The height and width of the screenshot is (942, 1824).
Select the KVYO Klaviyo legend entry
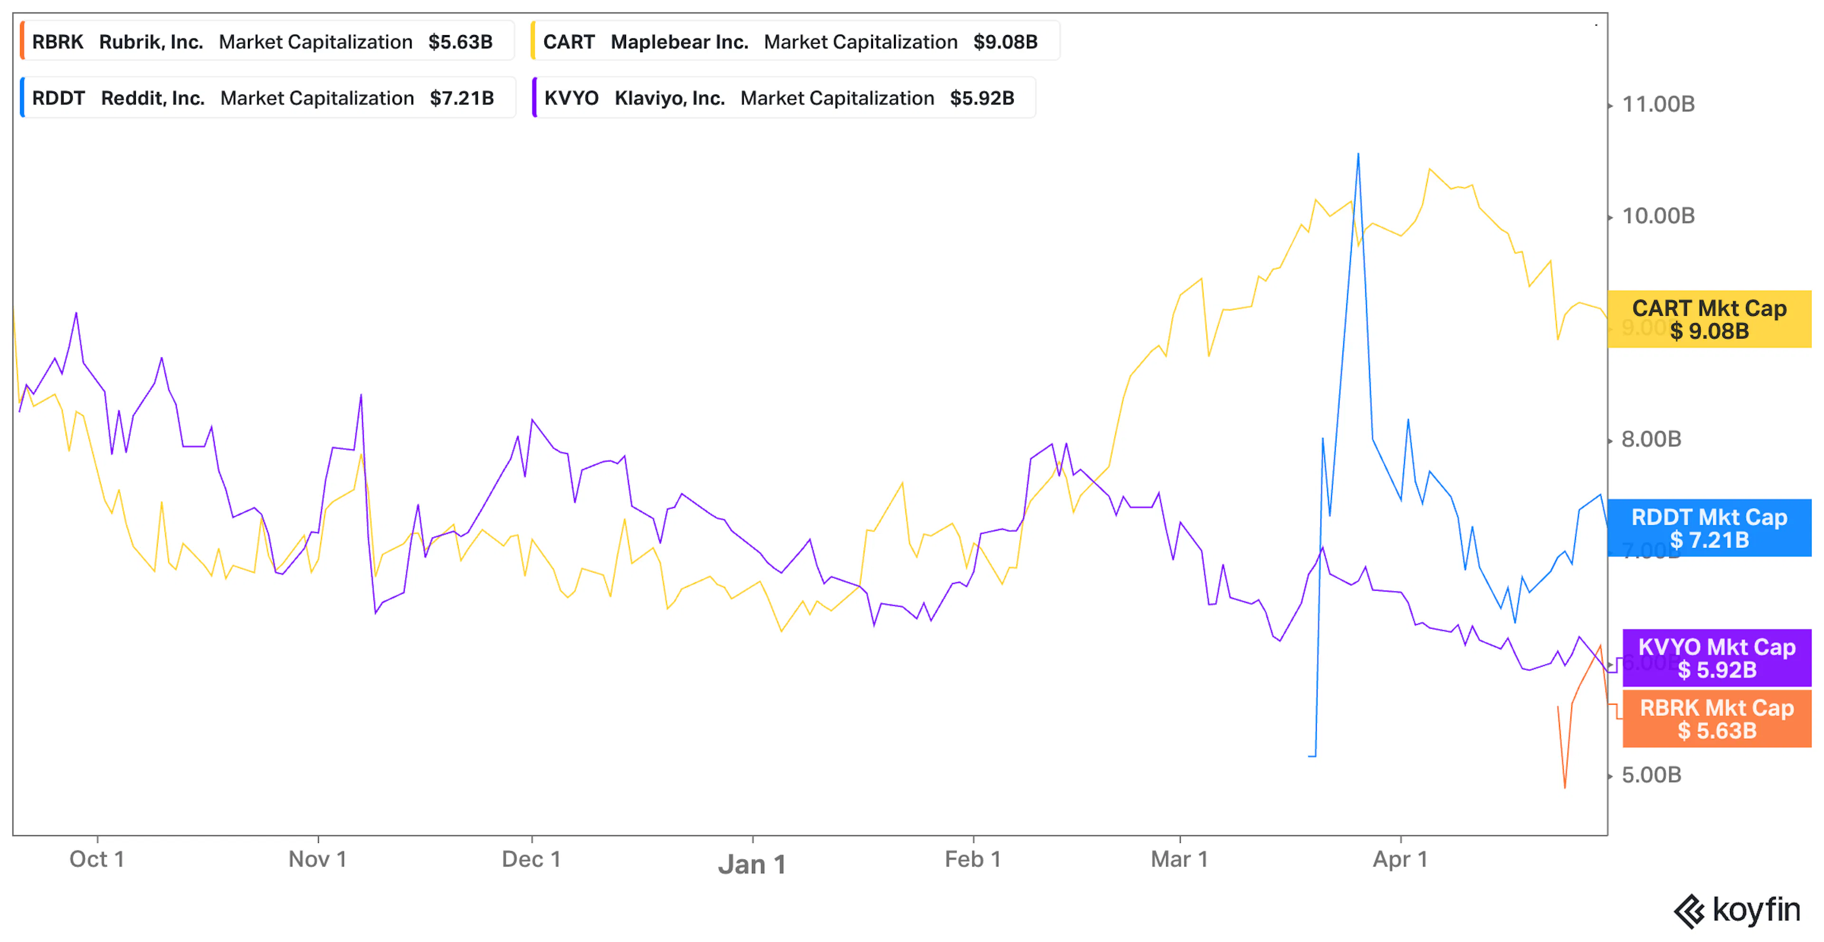click(x=784, y=98)
